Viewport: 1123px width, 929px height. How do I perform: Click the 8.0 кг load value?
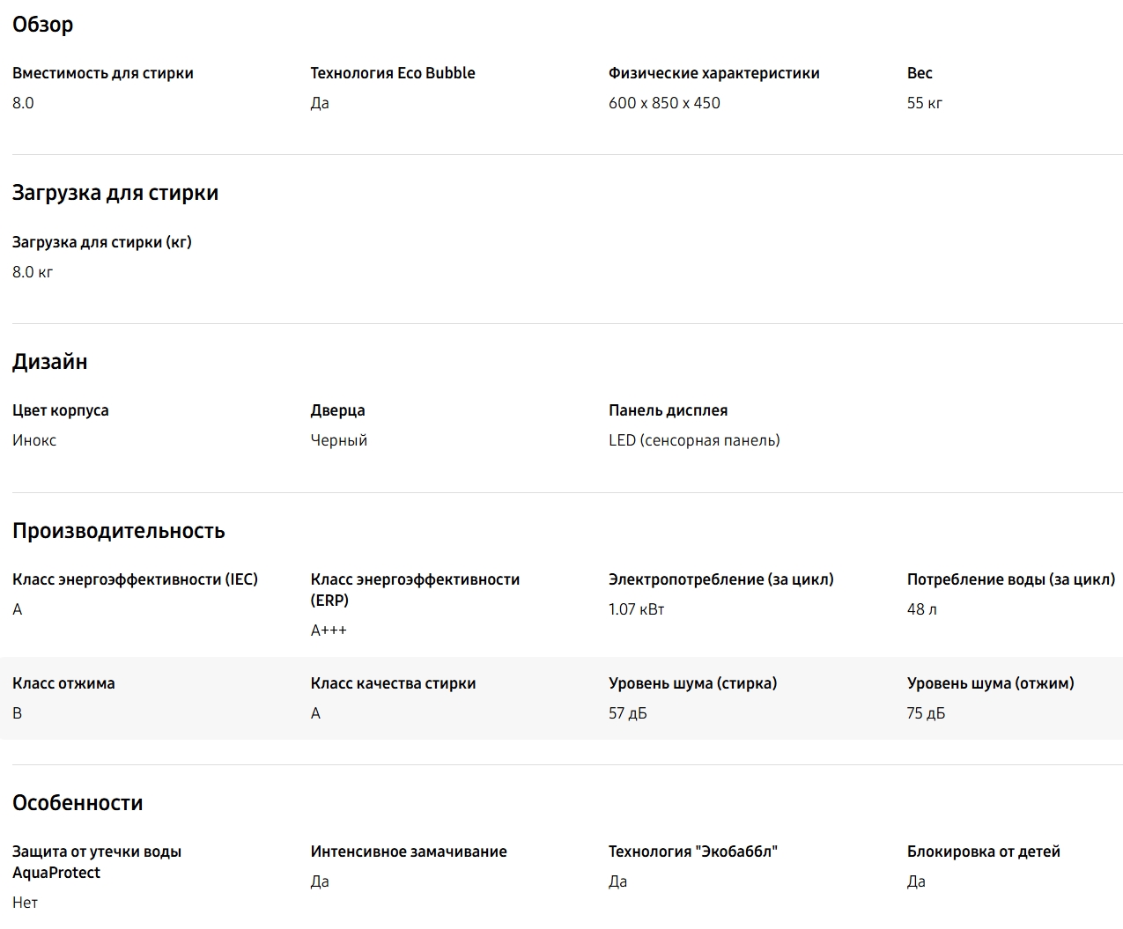click(33, 272)
